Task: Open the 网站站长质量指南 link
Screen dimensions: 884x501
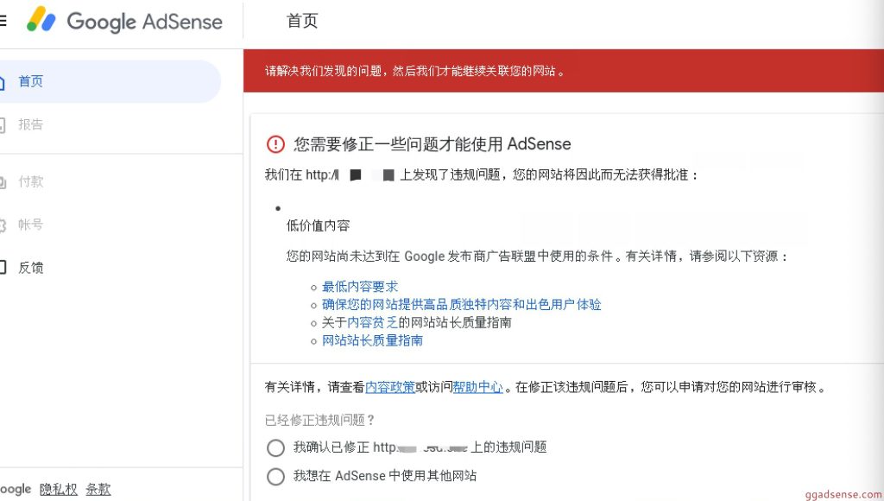Action: pos(372,341)
